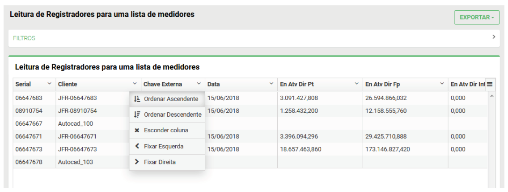This screenshot has height=192, width=508.
Task: Open En Atv Dir Fp column menu
Action: click(442, 84)
